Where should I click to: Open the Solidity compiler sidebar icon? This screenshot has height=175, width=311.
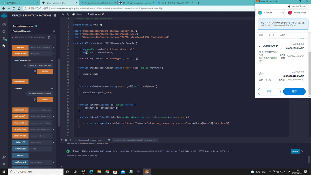tap(4, 39)
